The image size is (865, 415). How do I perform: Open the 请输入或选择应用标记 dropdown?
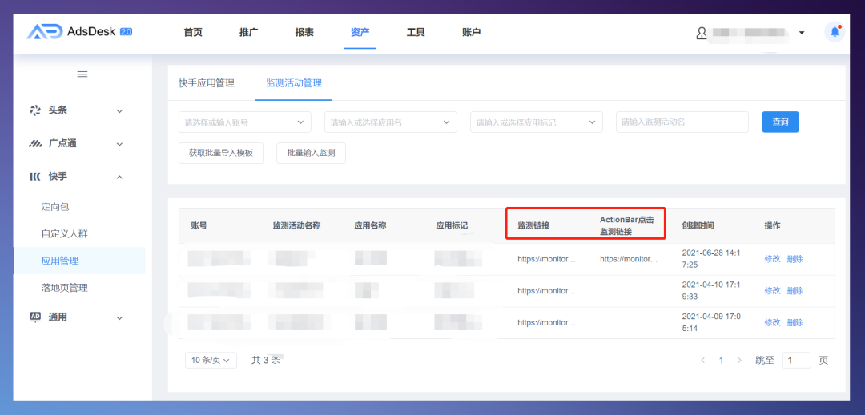point(536,122)
